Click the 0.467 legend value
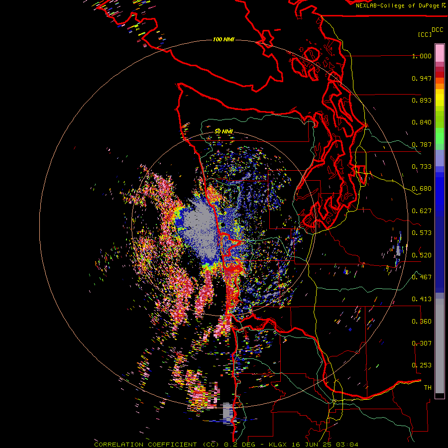Image resolution: width=448 pixels, height=448 pixels. coord(422,277)
